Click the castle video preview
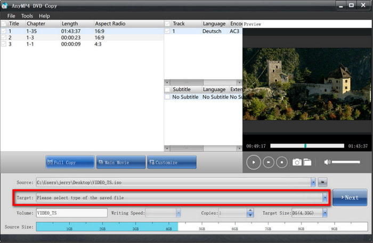 coord(306,84)
